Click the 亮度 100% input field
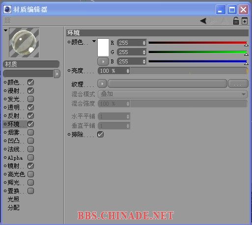The height and width of the screenshot is (225, 252). tap(113, 71)
